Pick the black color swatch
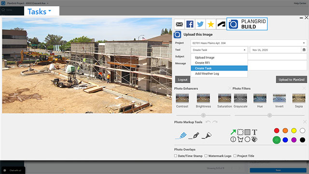Image resolution: width=309 pixels, height=174 pixels. (x=302, y=140)
